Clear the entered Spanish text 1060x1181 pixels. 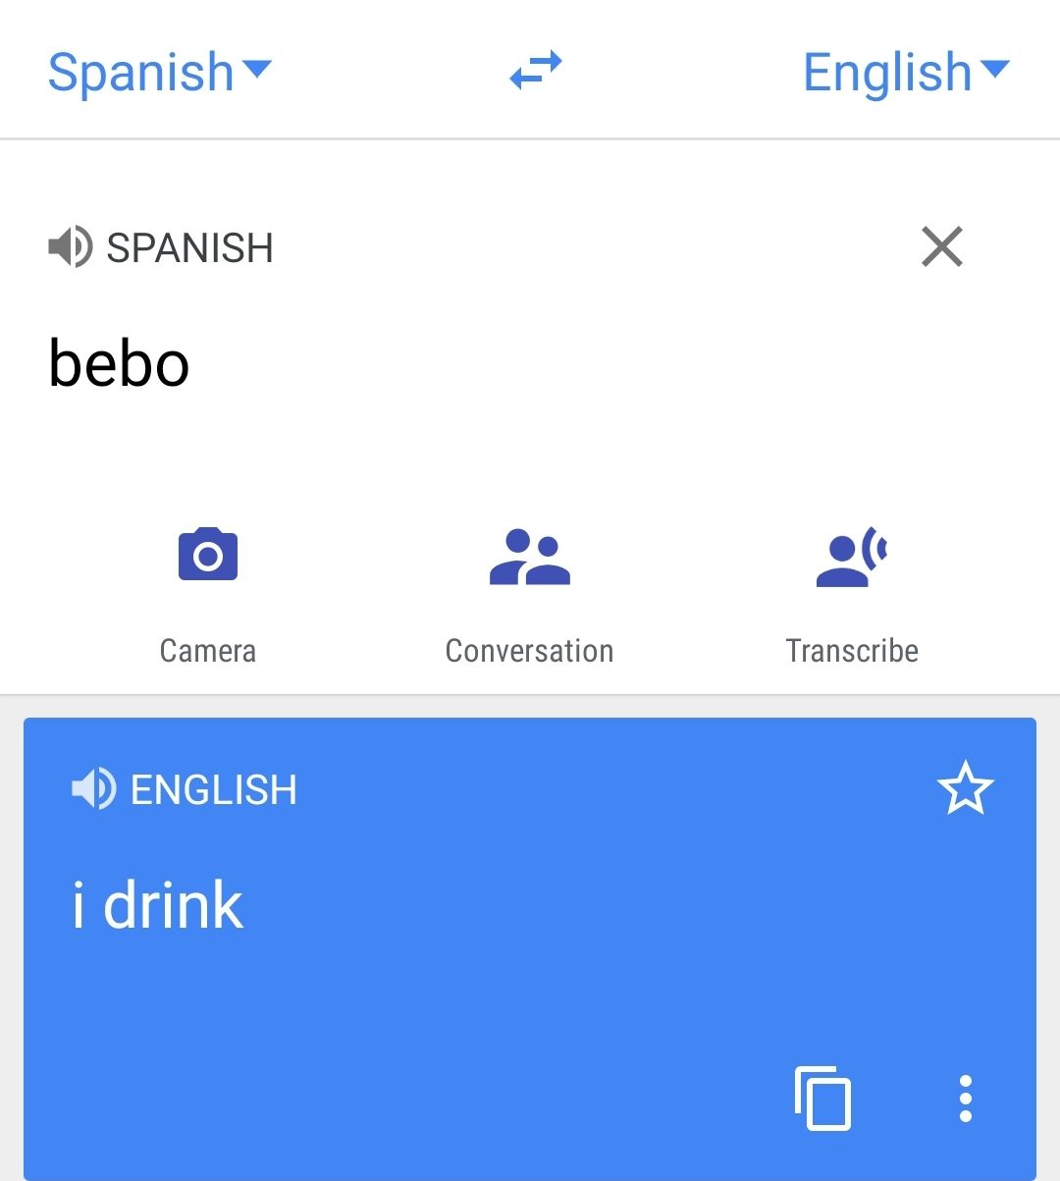pyautogui.click(x=942, y=246)
